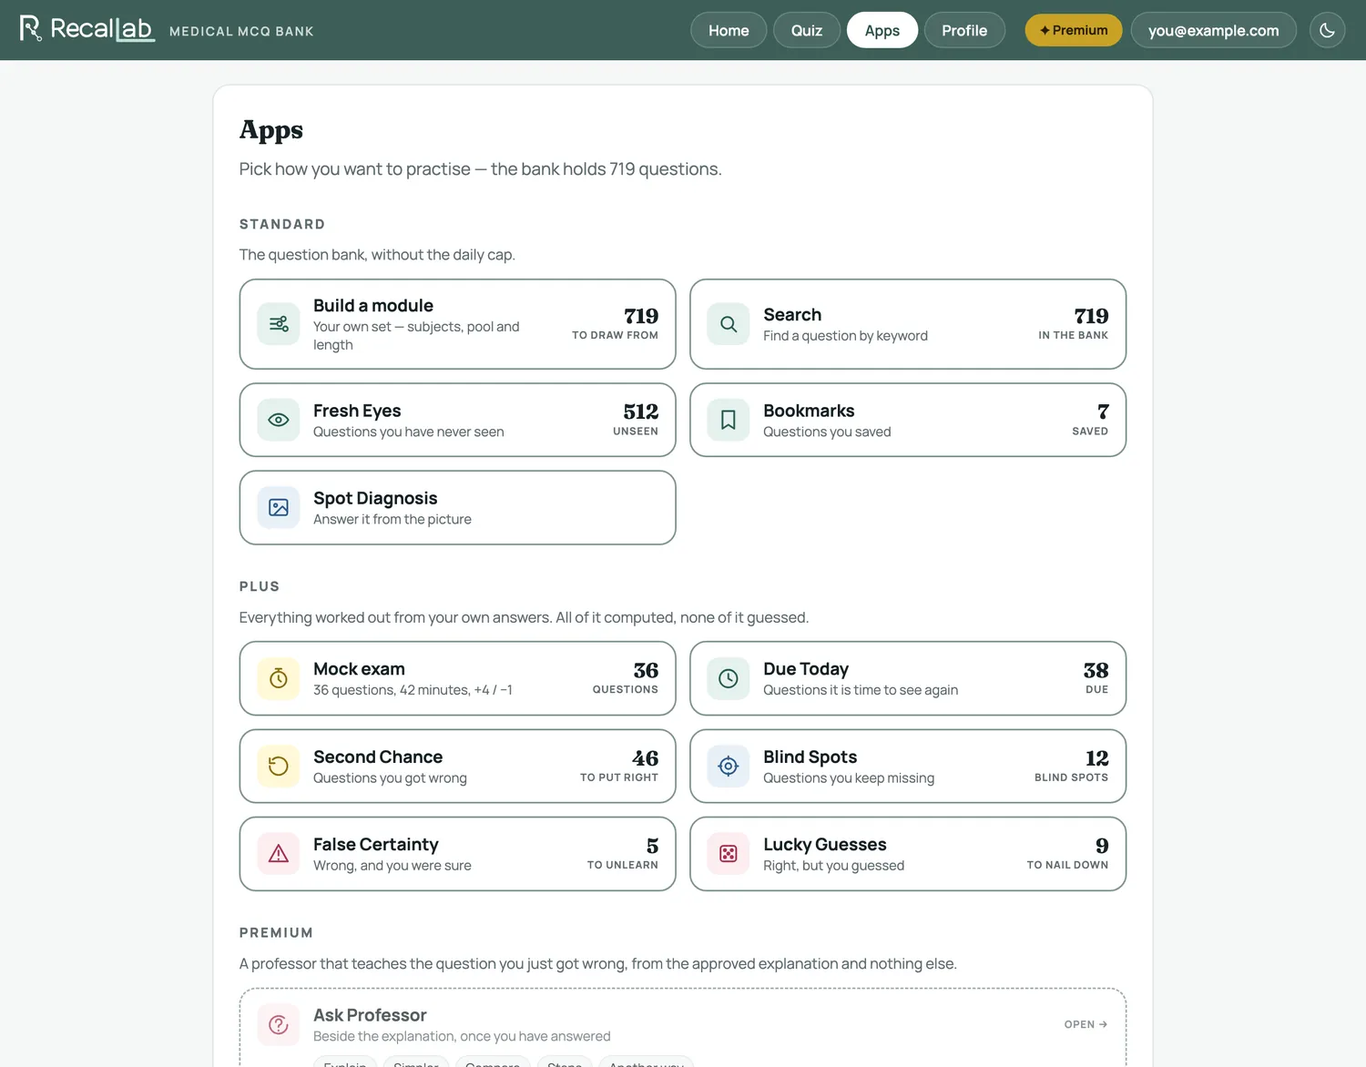
Task: Click the Fresh Eyes eye icon
Action: (279, 420)
